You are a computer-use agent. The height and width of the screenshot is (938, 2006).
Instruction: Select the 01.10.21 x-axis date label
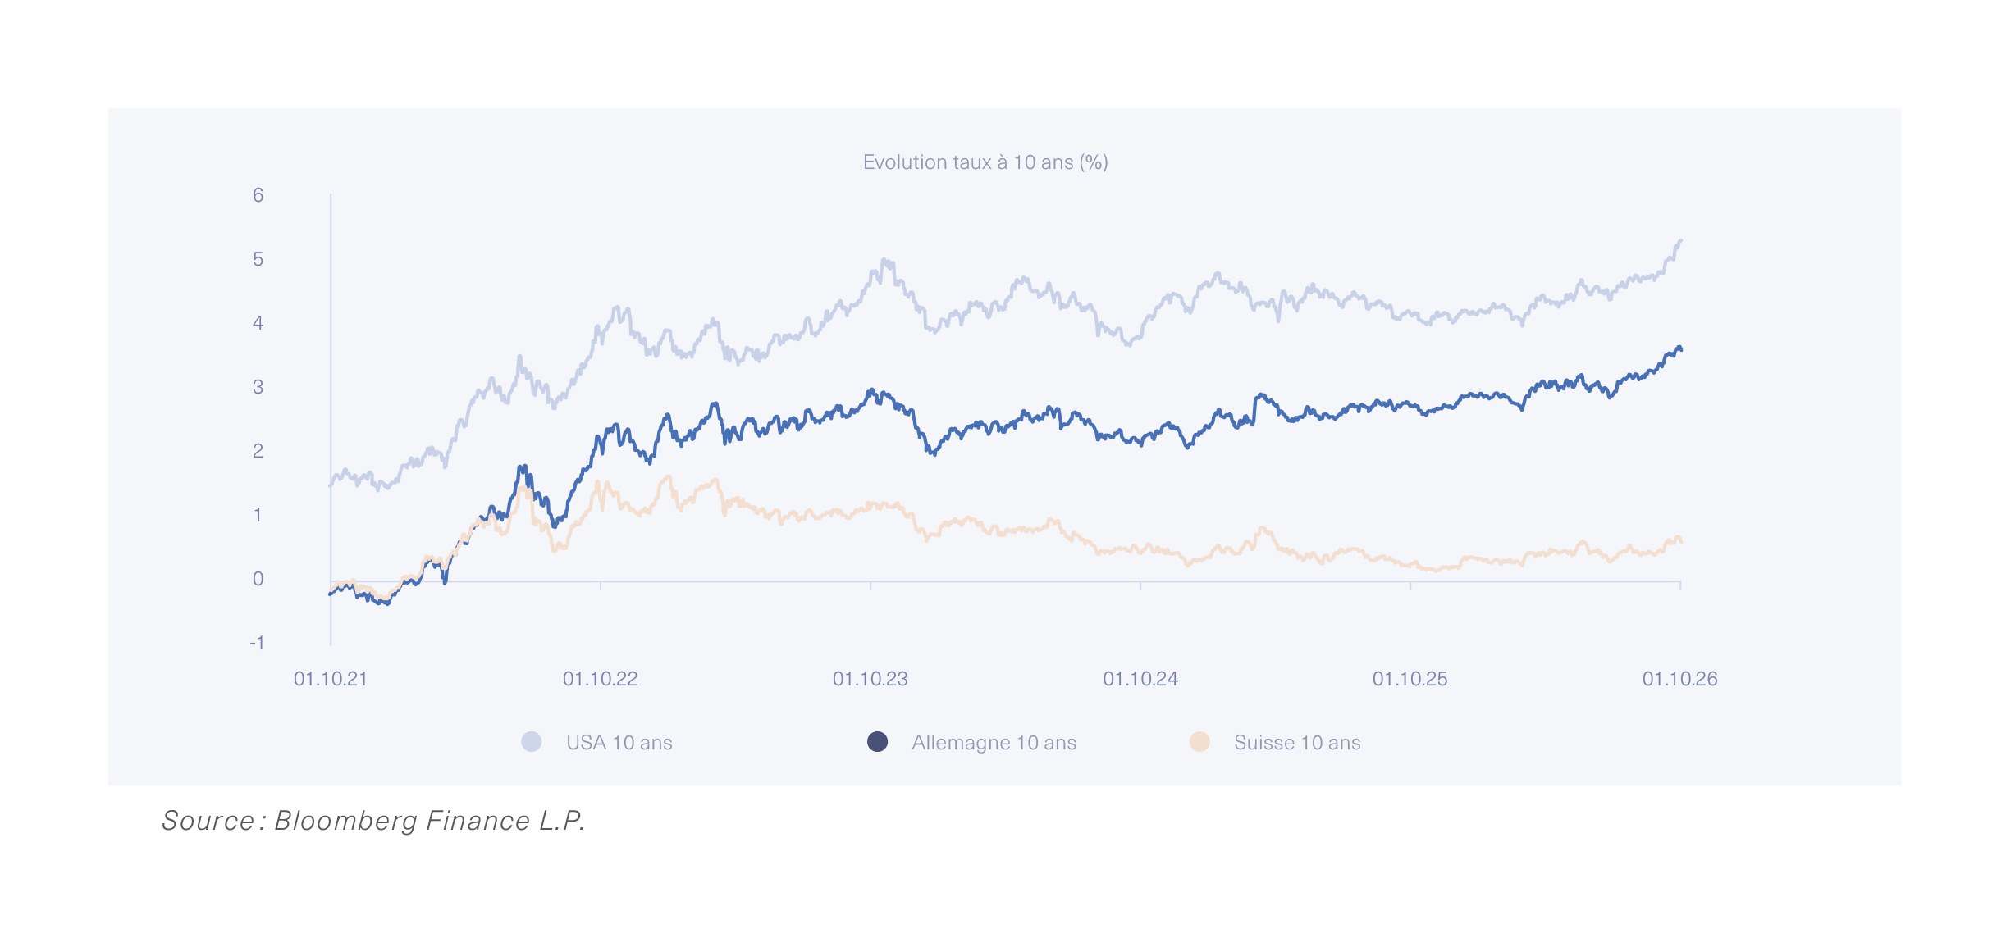click(331, 679)
